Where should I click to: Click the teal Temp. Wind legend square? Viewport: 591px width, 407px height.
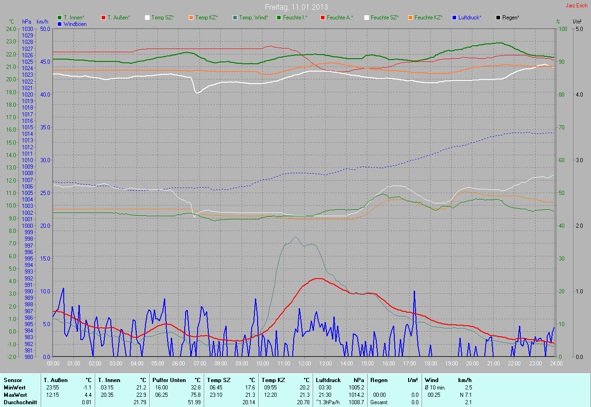[235, 18]
